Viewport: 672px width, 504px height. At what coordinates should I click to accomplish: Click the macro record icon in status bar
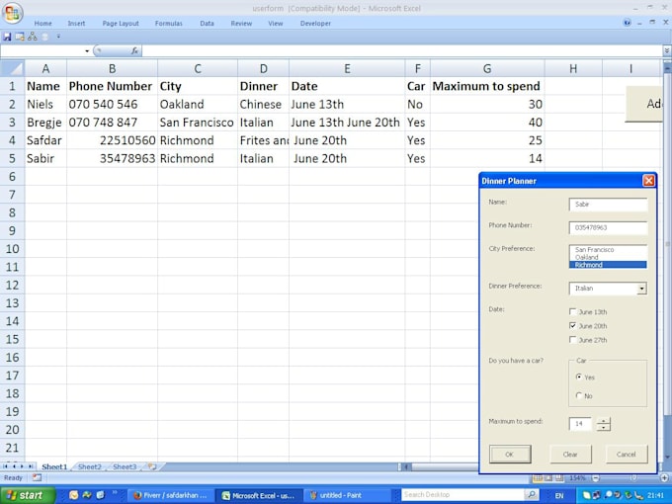[x=38, y=477]
